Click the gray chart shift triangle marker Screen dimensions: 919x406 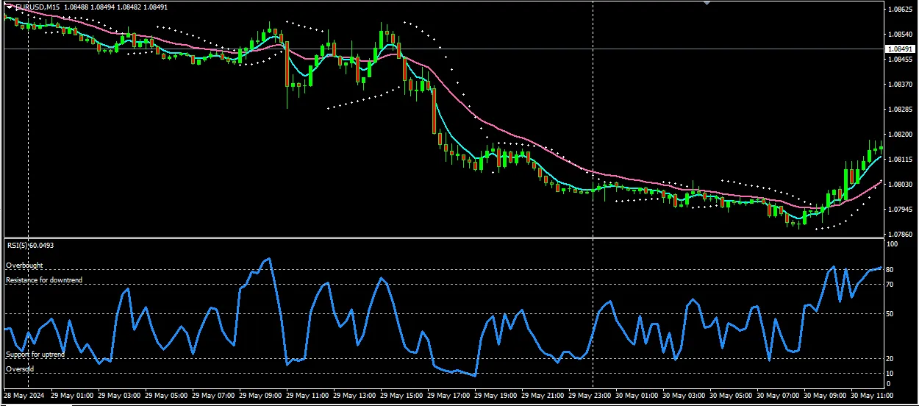(707, 4)
